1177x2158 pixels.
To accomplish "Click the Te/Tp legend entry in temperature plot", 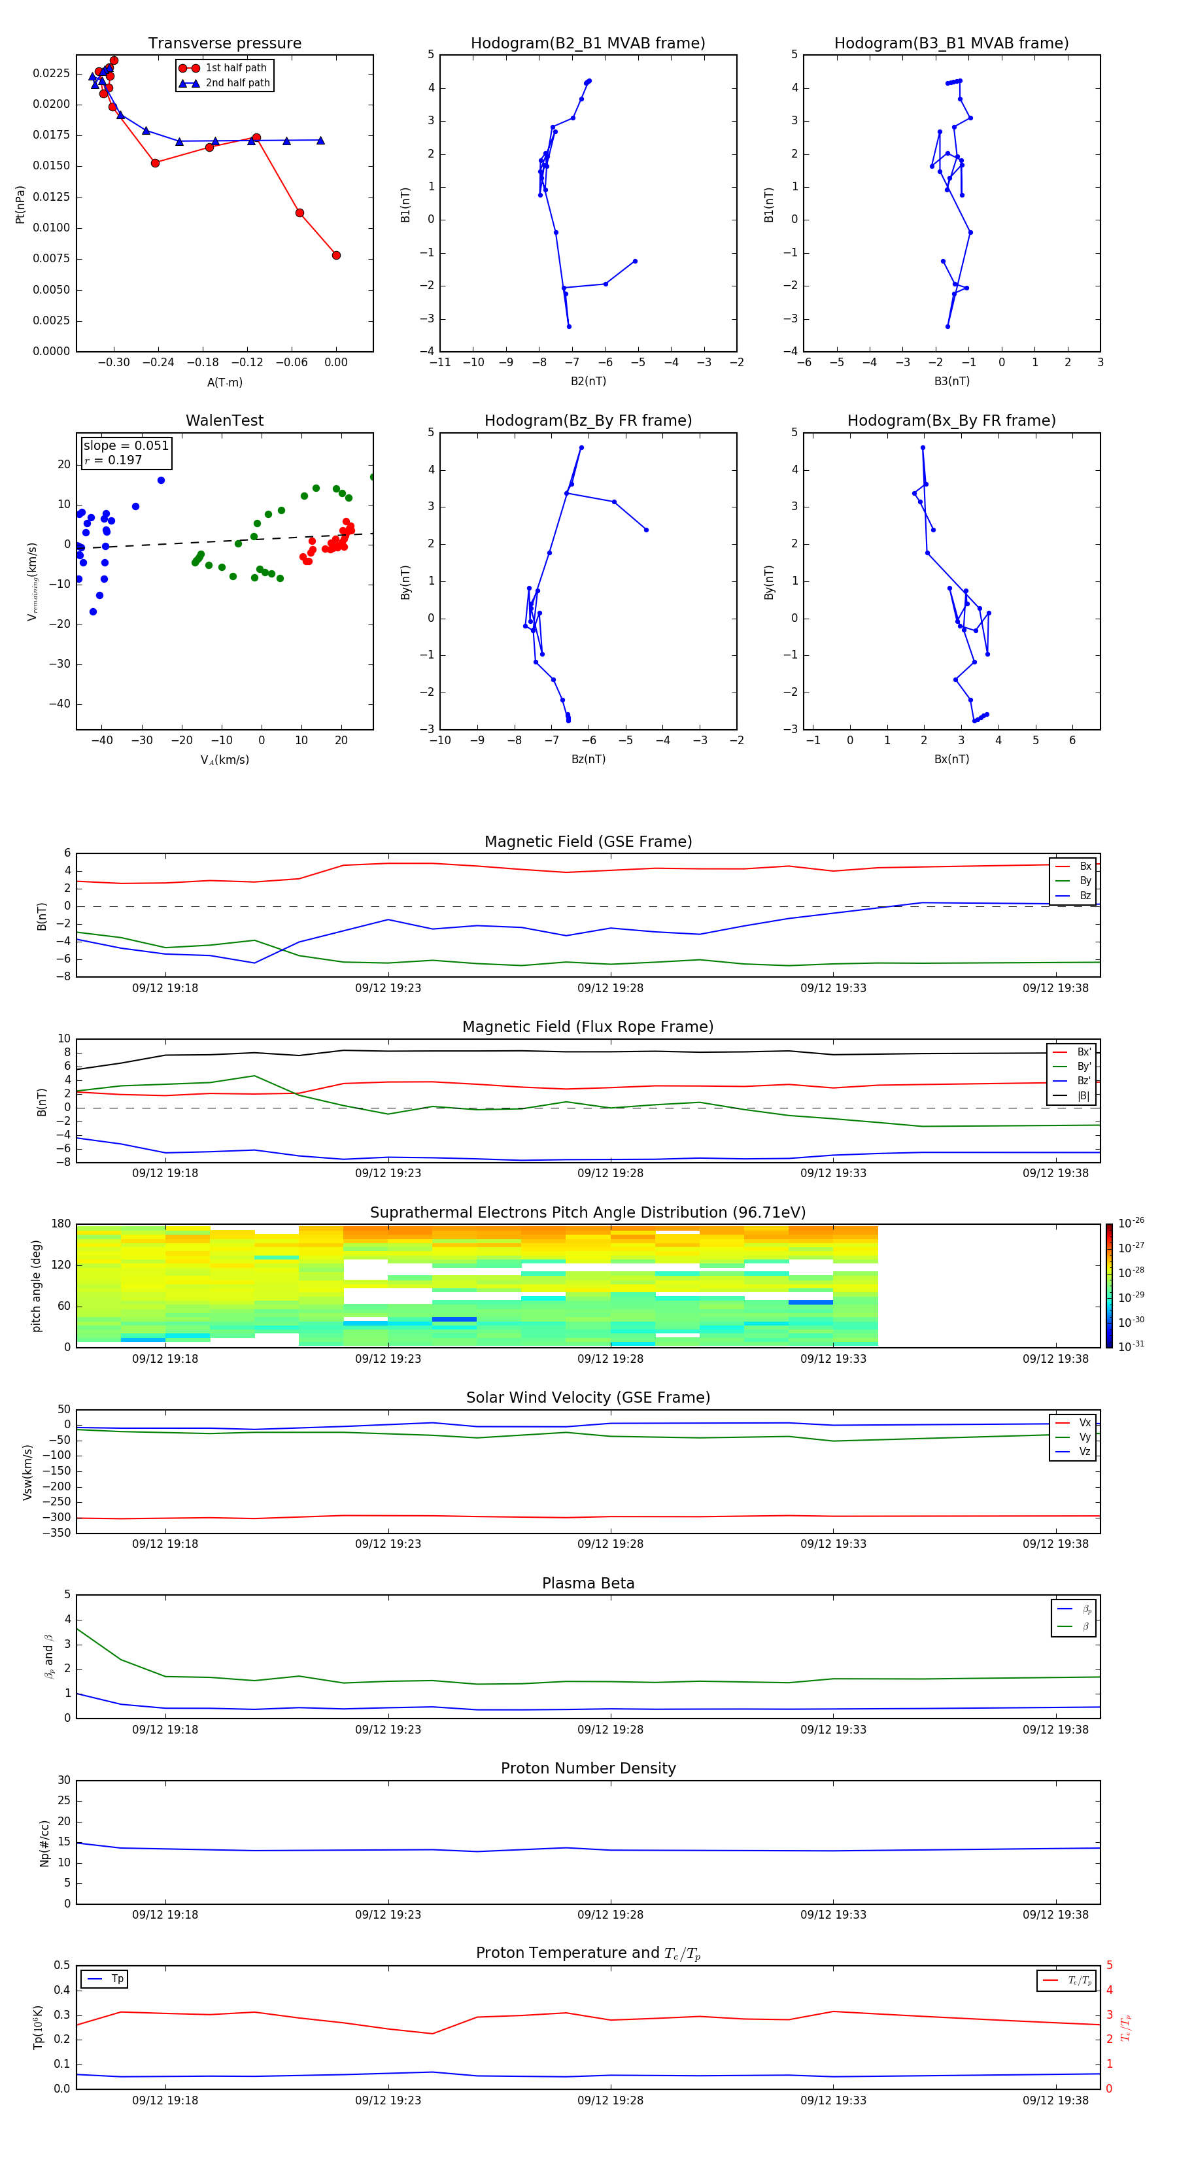I will coord(1066,1980).
